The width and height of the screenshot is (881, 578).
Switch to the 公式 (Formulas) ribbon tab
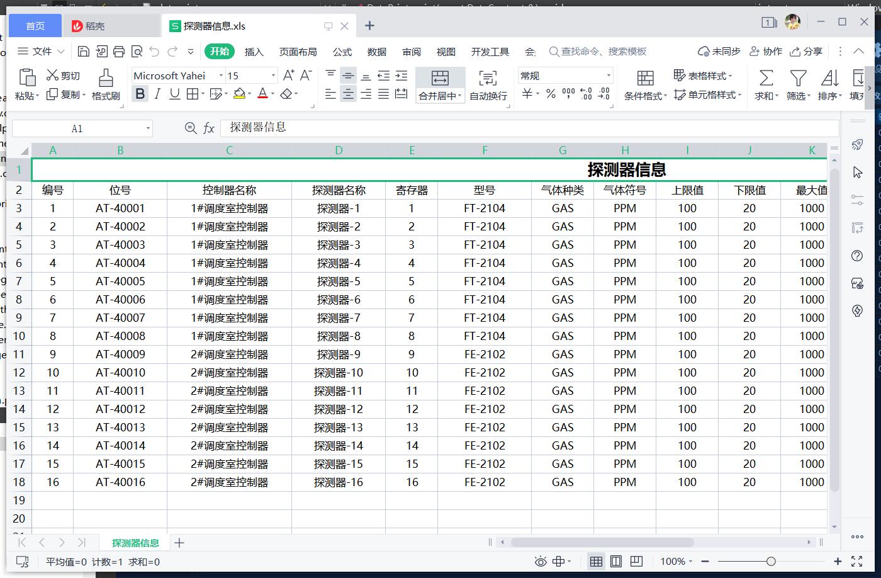point(342,52)
